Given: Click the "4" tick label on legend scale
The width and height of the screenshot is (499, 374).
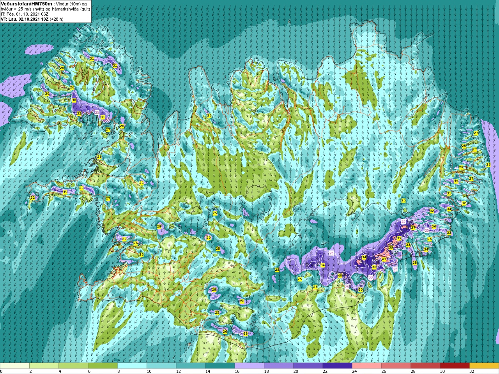Looking at the screenshot, I should (60, 371).
